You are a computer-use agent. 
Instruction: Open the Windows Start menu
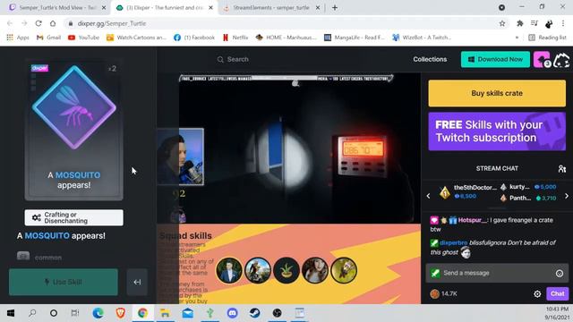[x=11, y=313]
